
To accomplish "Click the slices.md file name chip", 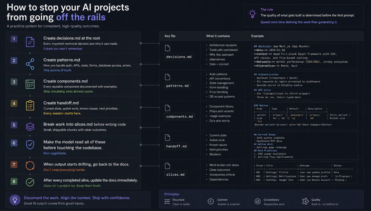I will (175, 174).
